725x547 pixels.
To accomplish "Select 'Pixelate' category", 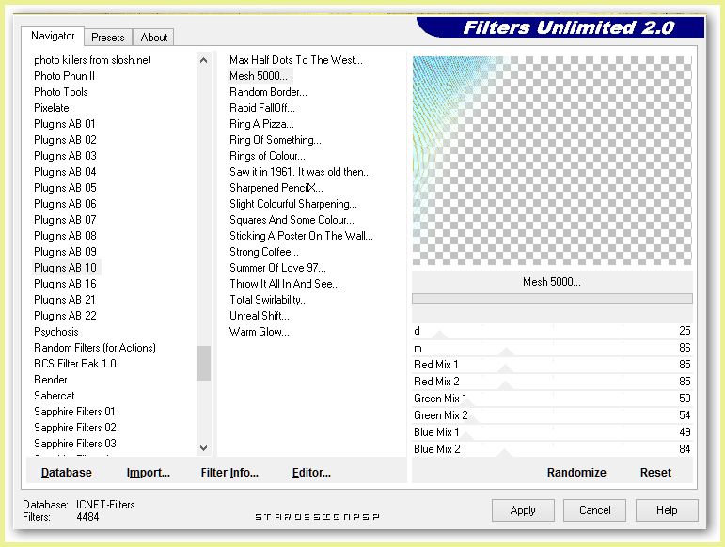I will click(x=52, y=108).
